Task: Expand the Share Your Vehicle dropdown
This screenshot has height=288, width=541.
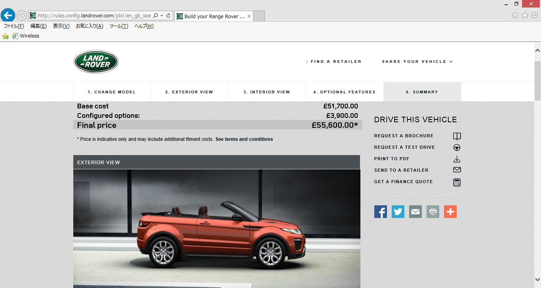Action: (x=417, y=62)
